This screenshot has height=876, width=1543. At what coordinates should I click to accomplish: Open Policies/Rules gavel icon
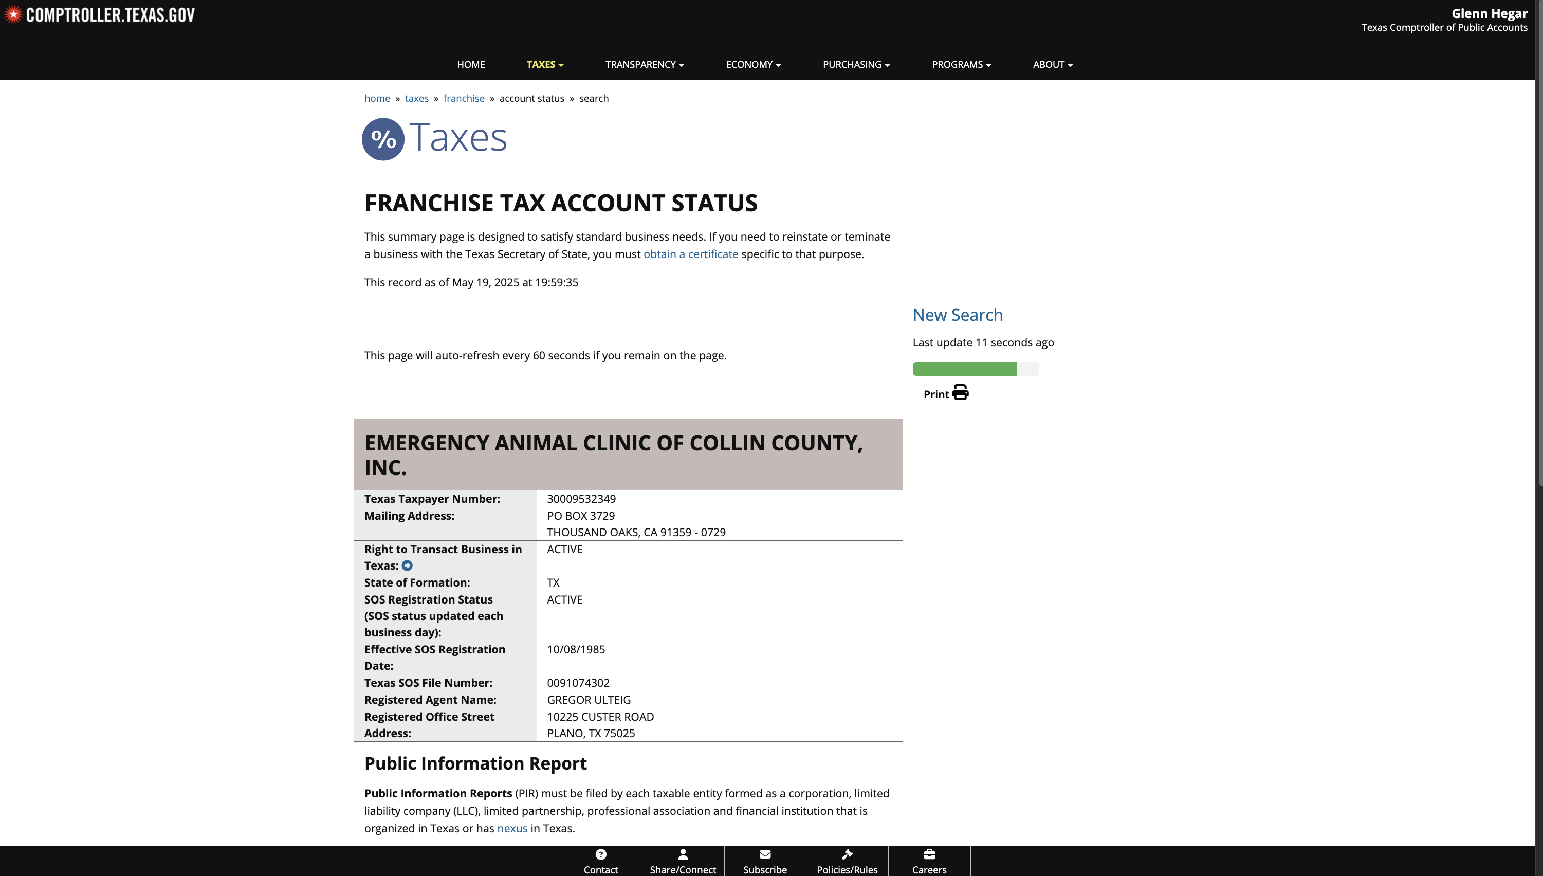point(847,854)
